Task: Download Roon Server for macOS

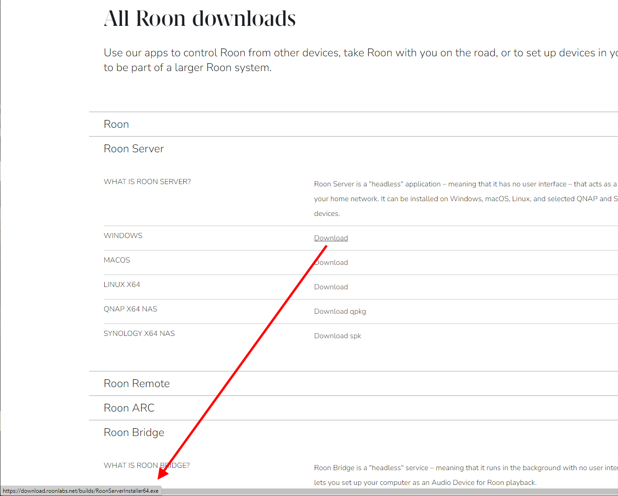Action: (331, 263)
